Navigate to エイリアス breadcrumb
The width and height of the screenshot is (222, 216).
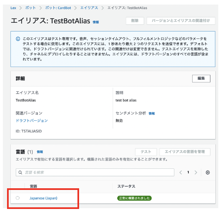click(89, 8)
